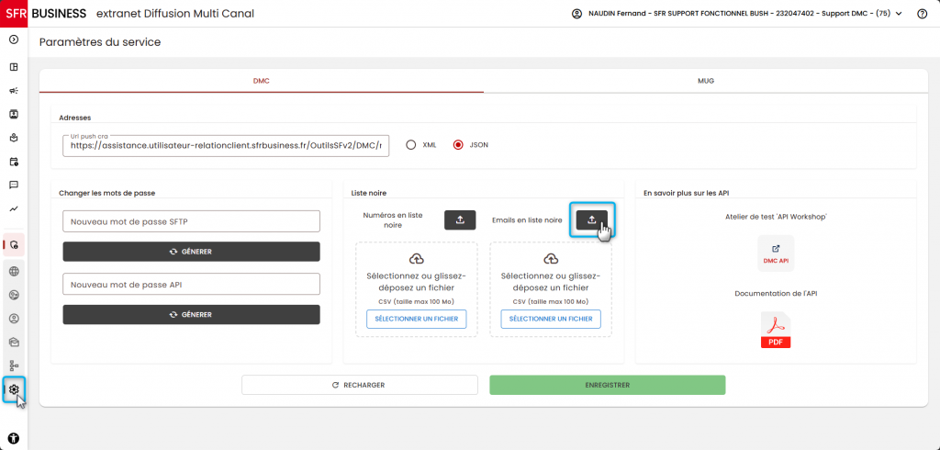
Task: Click the upload button for blacklisted numbers
Action: pos(460,220)
